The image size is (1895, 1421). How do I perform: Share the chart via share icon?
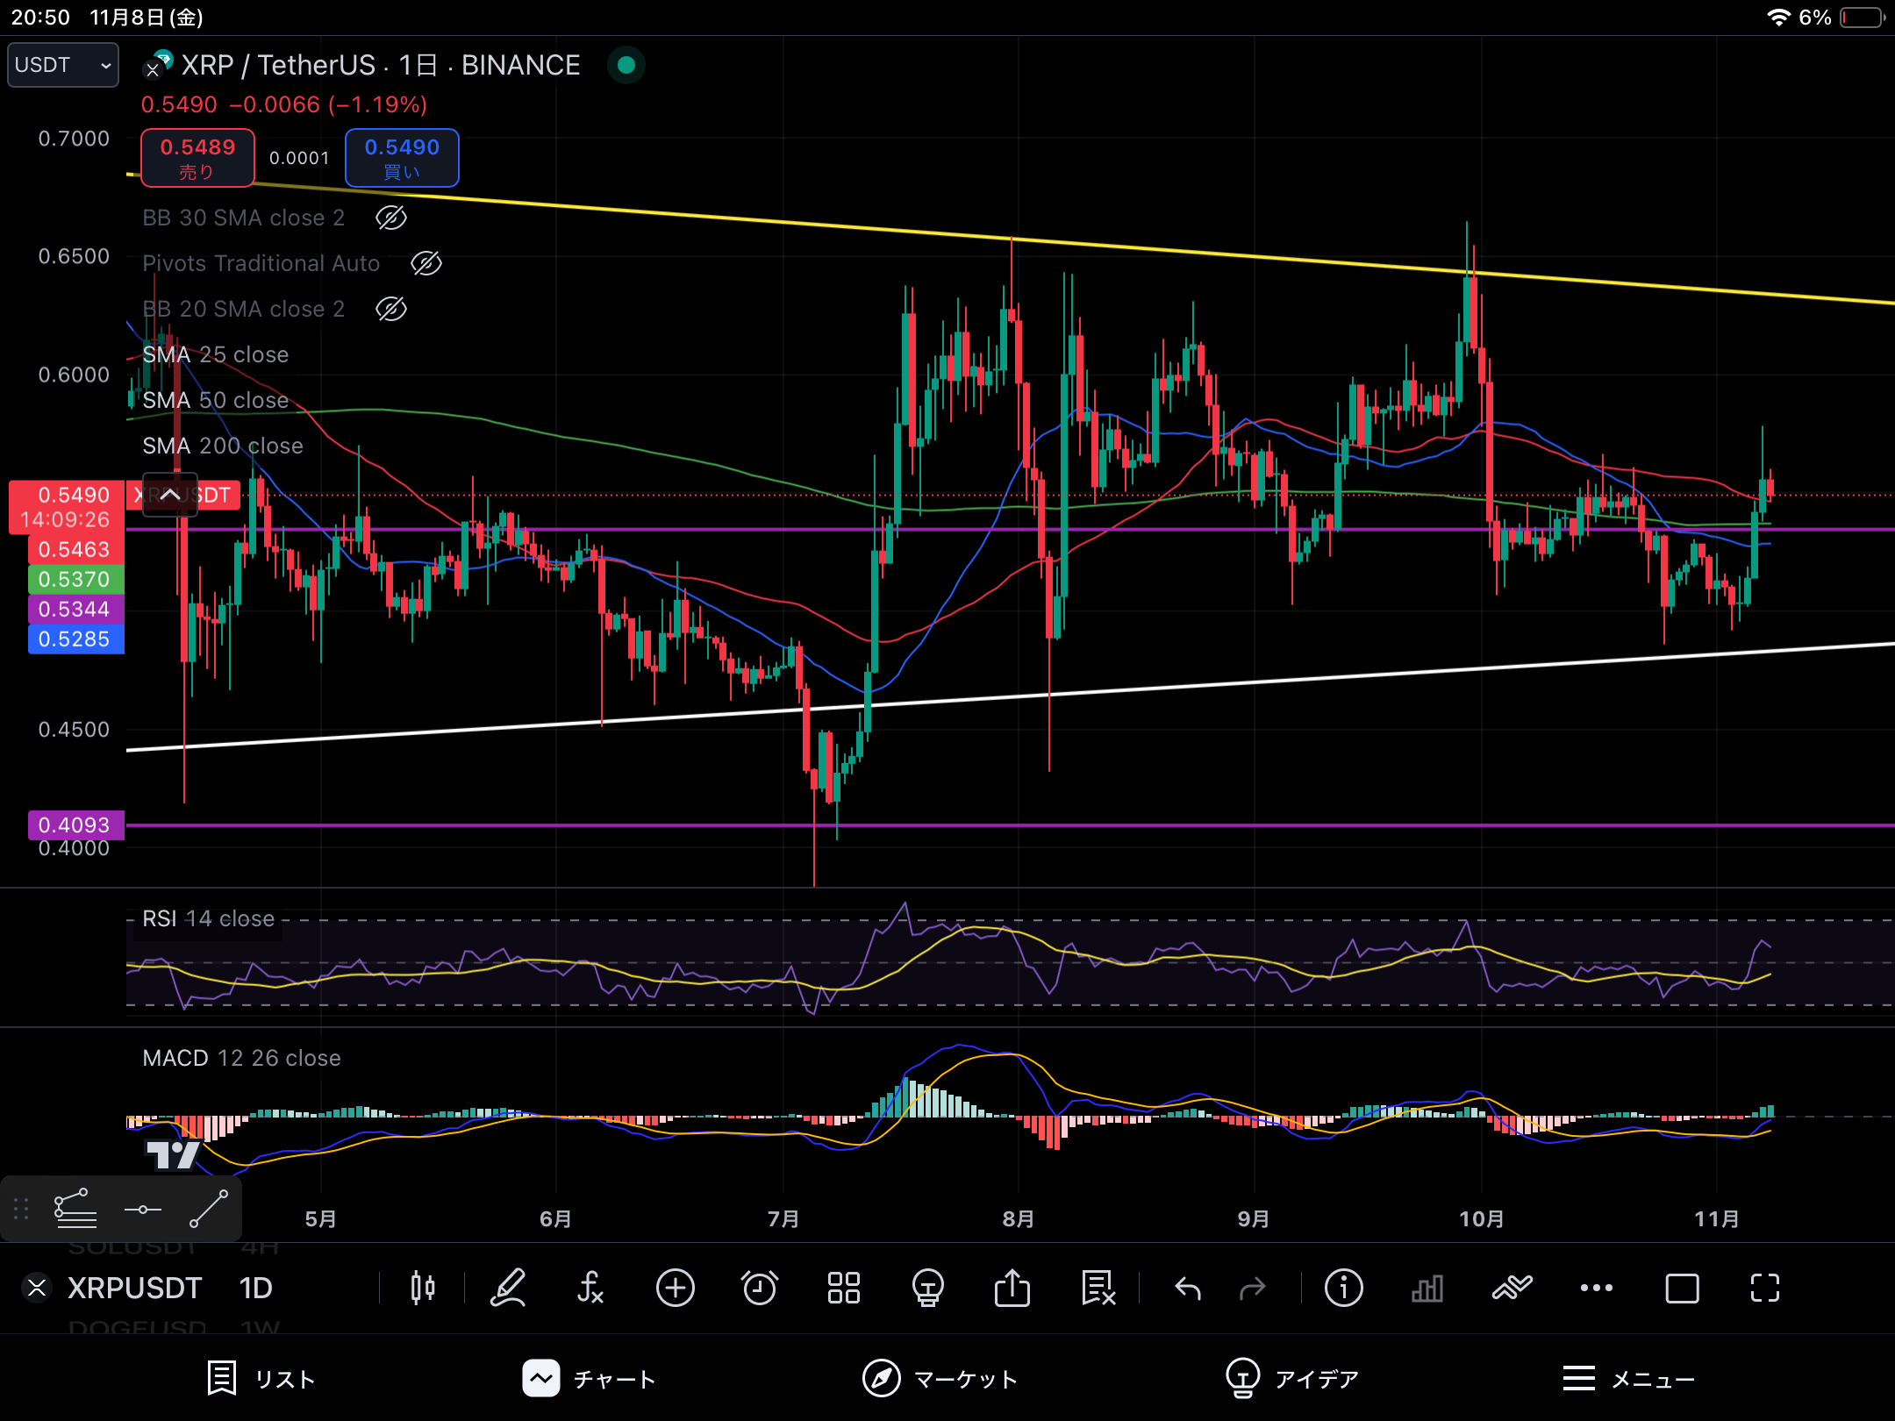tap(1012, 1287)
